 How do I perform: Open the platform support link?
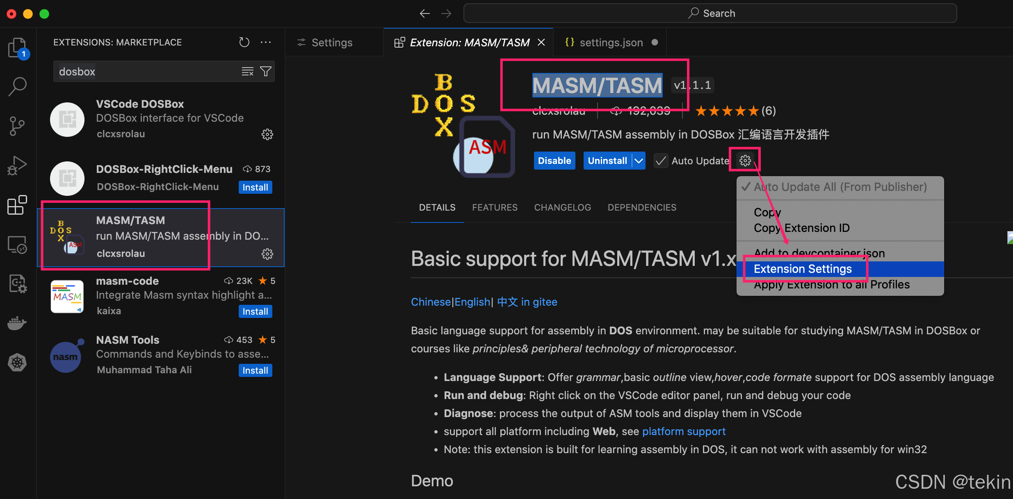click(x=684, y=431)
